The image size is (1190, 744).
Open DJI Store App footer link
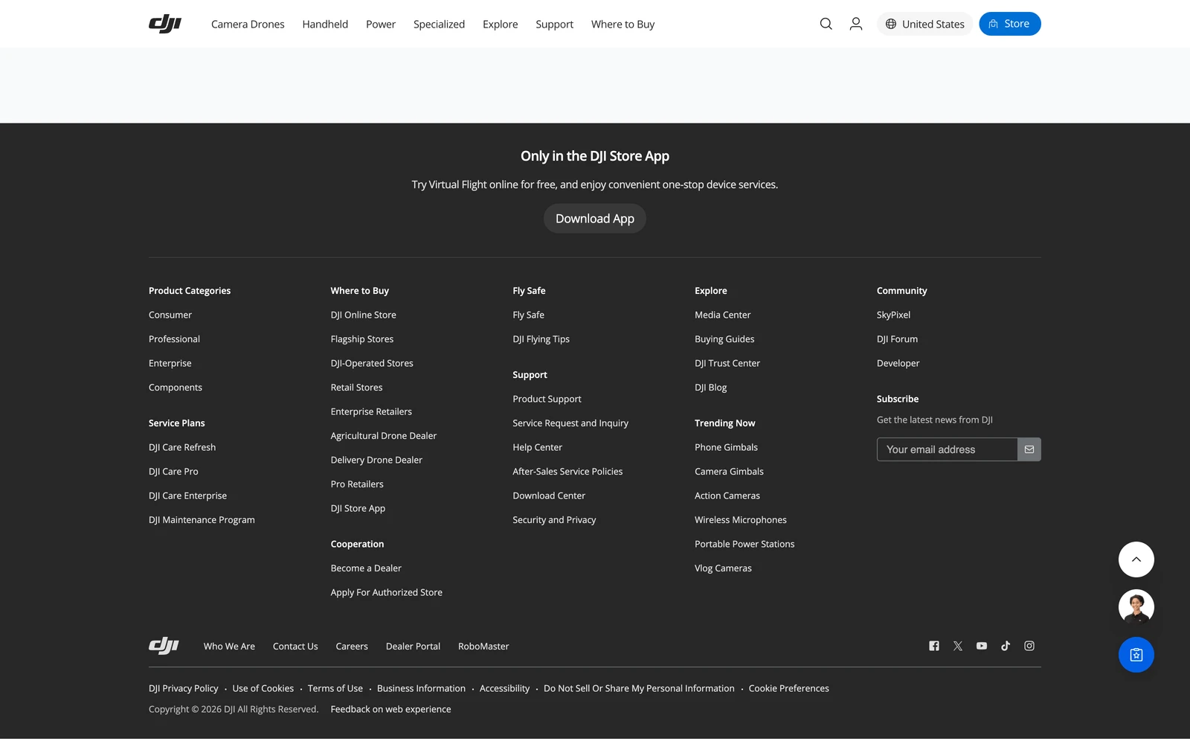(358, 508)
